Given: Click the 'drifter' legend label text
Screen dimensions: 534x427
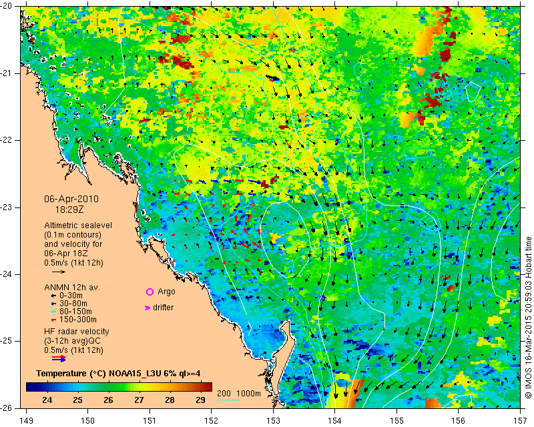Looking at the screenshot, I should (163, 308).
